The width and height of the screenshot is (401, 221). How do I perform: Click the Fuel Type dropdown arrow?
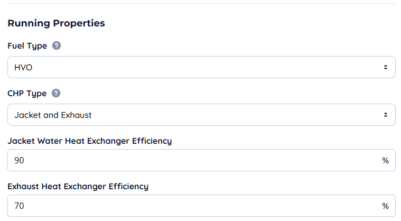pos(385,67)
